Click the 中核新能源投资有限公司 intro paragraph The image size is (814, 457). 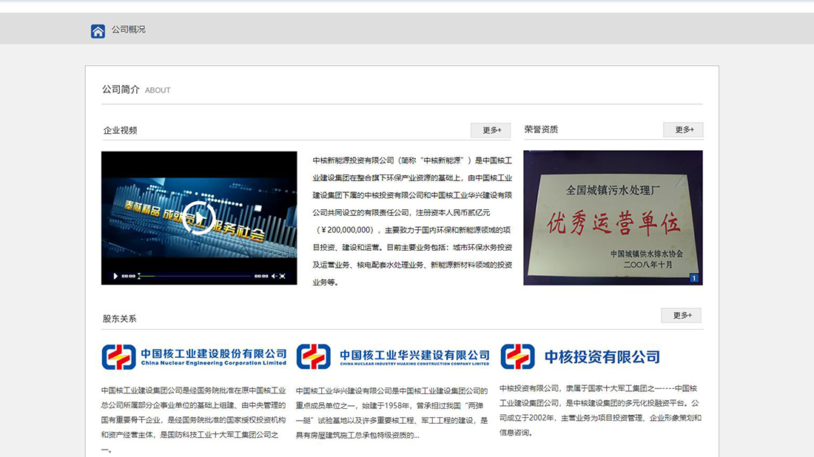coord(412,222)
